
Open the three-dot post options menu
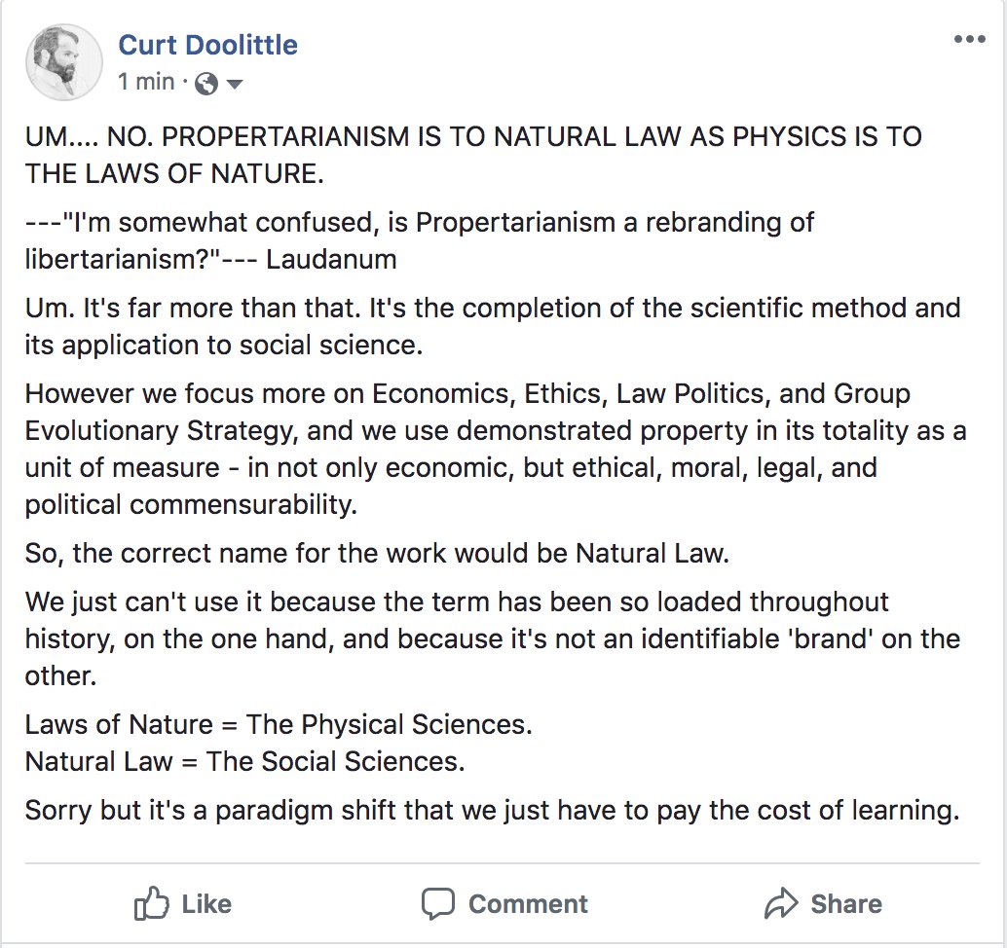(x=970, y=40)
